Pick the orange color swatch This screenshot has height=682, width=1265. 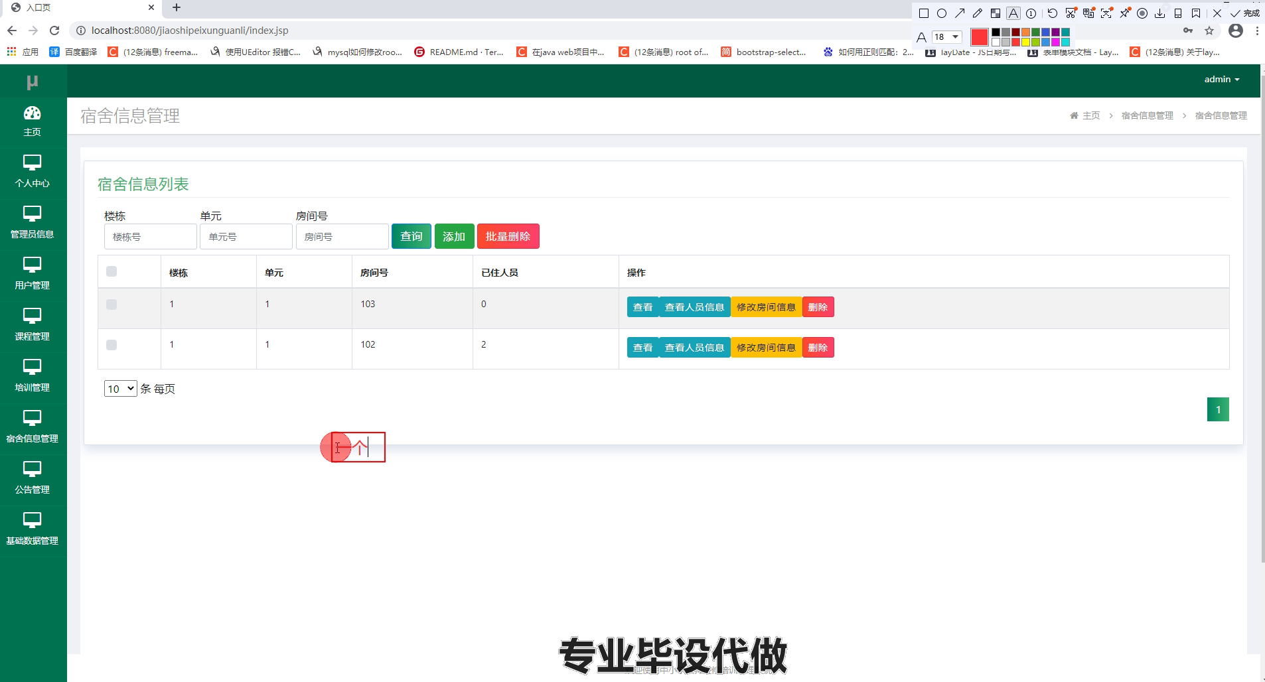(1025, 32)
